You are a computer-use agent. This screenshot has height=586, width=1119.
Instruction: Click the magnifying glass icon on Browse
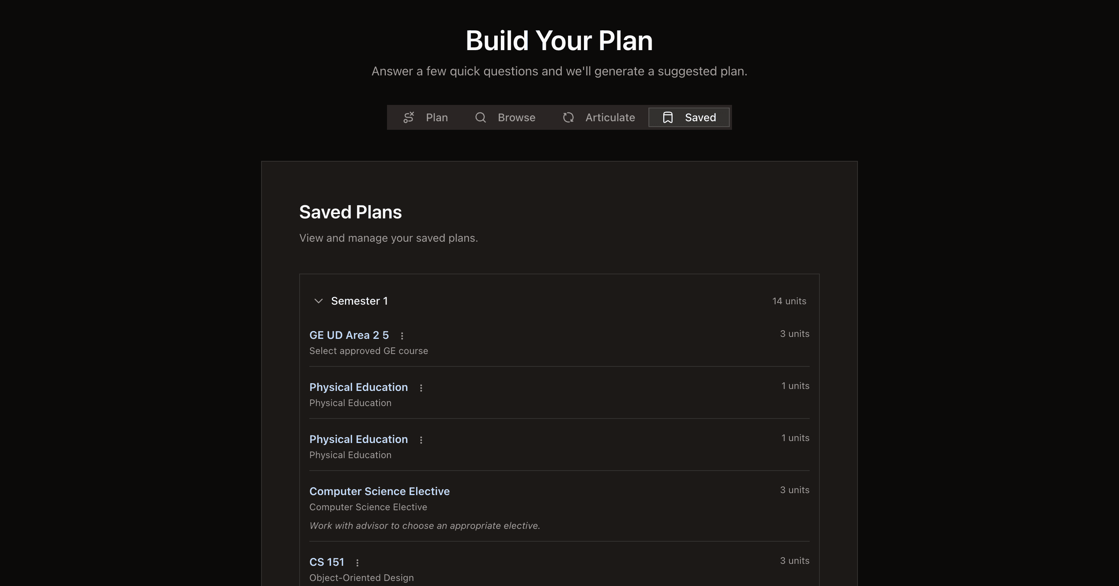pos(480,117)
